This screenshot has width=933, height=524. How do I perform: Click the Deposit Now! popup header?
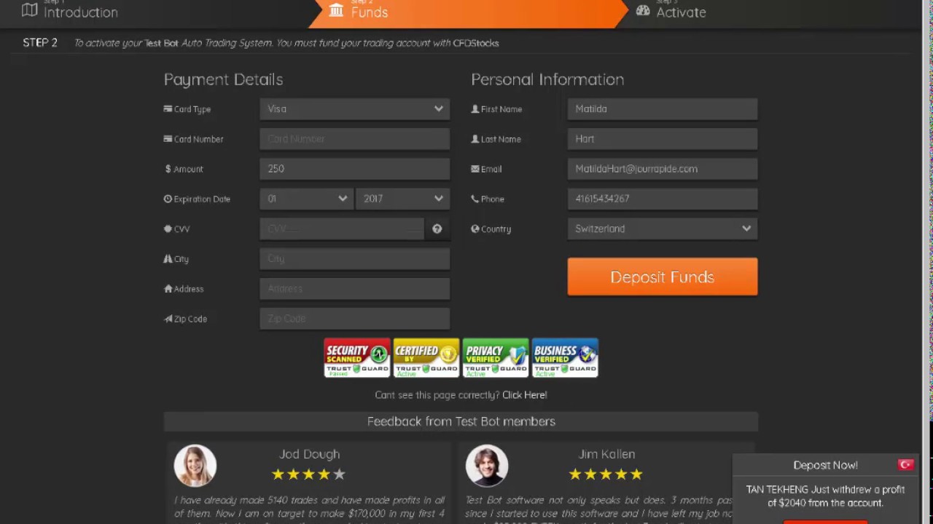(825, 465)
